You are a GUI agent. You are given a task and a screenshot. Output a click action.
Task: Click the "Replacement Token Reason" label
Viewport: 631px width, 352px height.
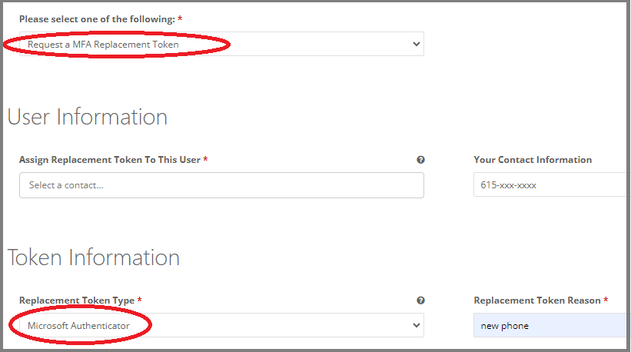tap(537, 301)
